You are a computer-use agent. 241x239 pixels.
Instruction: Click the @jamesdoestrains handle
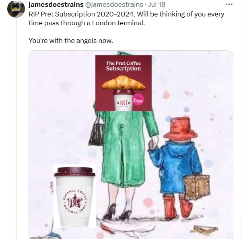coord(114,4)
